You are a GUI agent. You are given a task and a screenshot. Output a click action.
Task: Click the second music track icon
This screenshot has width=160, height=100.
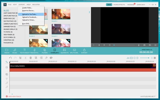pos(7,87)
